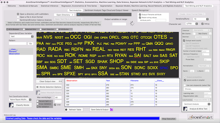220x123 pixels.
Task: Enable the Debug checkbox
Action: [202, 24]
